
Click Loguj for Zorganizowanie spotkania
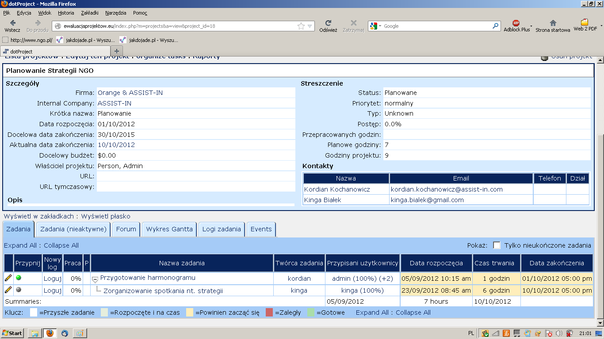click(52, 290)
